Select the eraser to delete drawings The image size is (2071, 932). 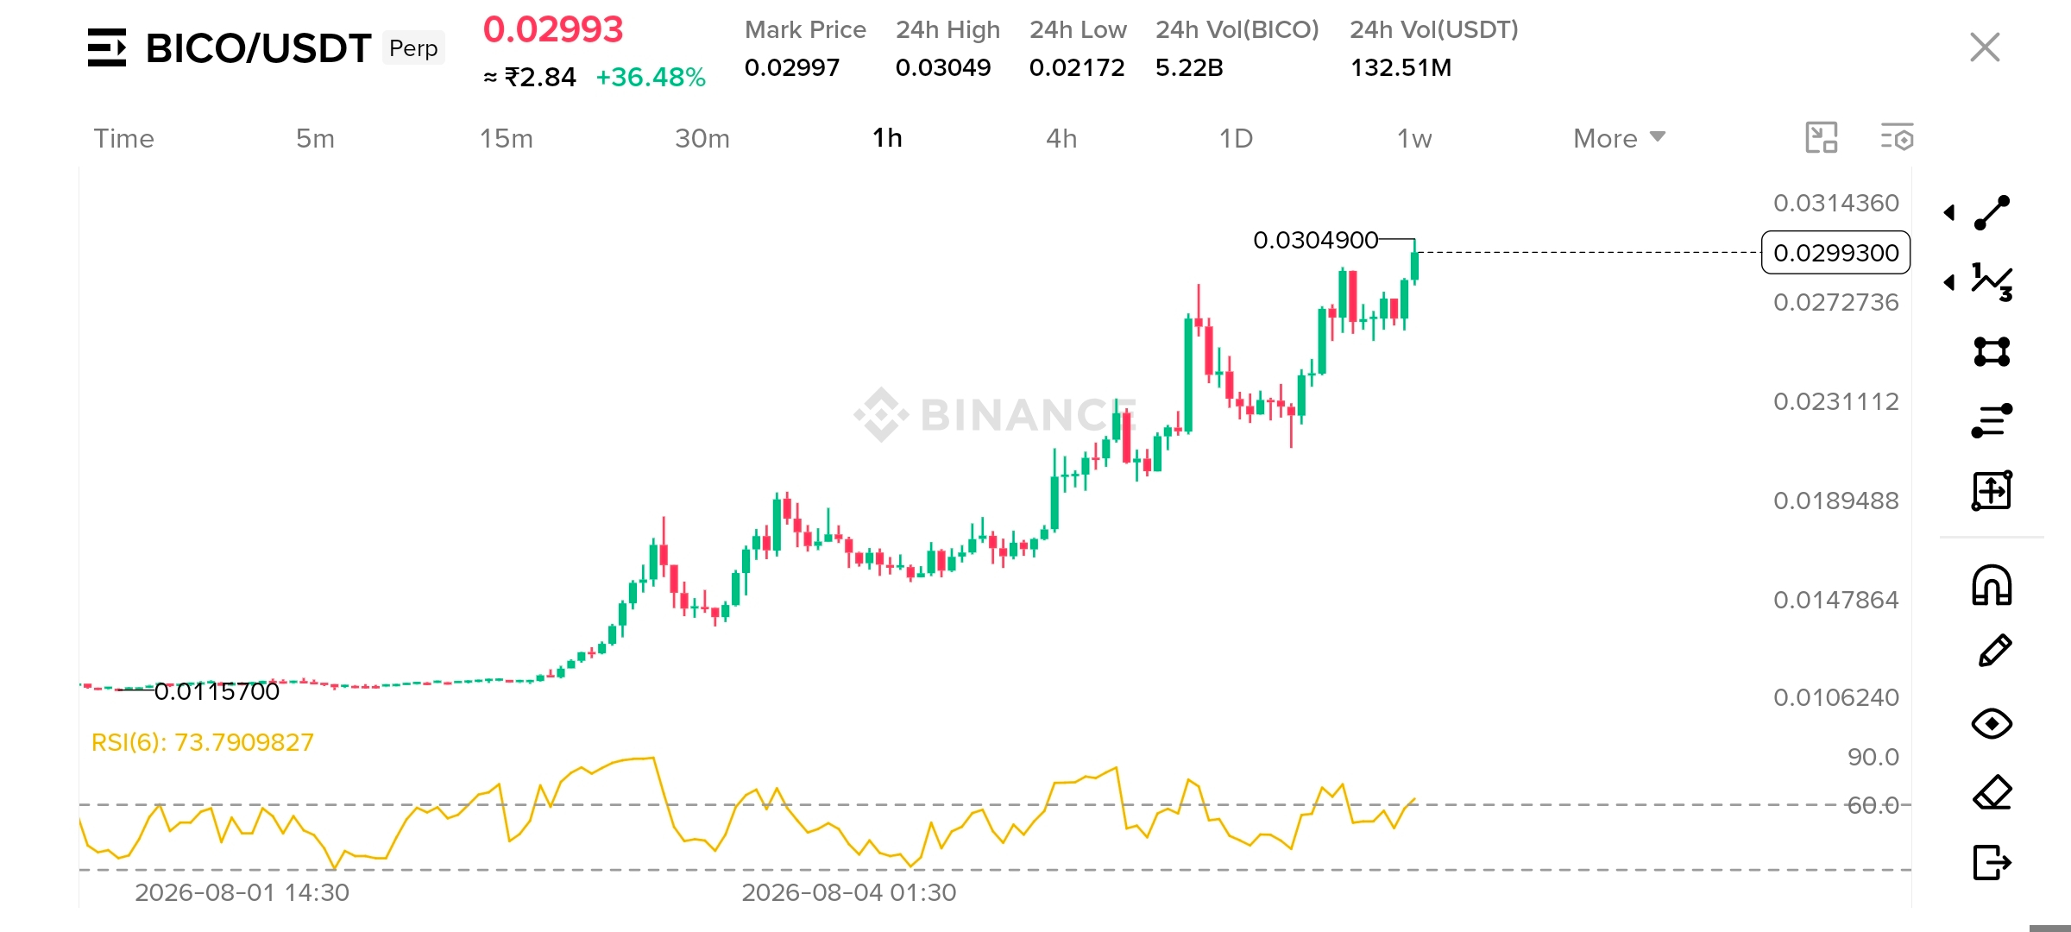1992,792
